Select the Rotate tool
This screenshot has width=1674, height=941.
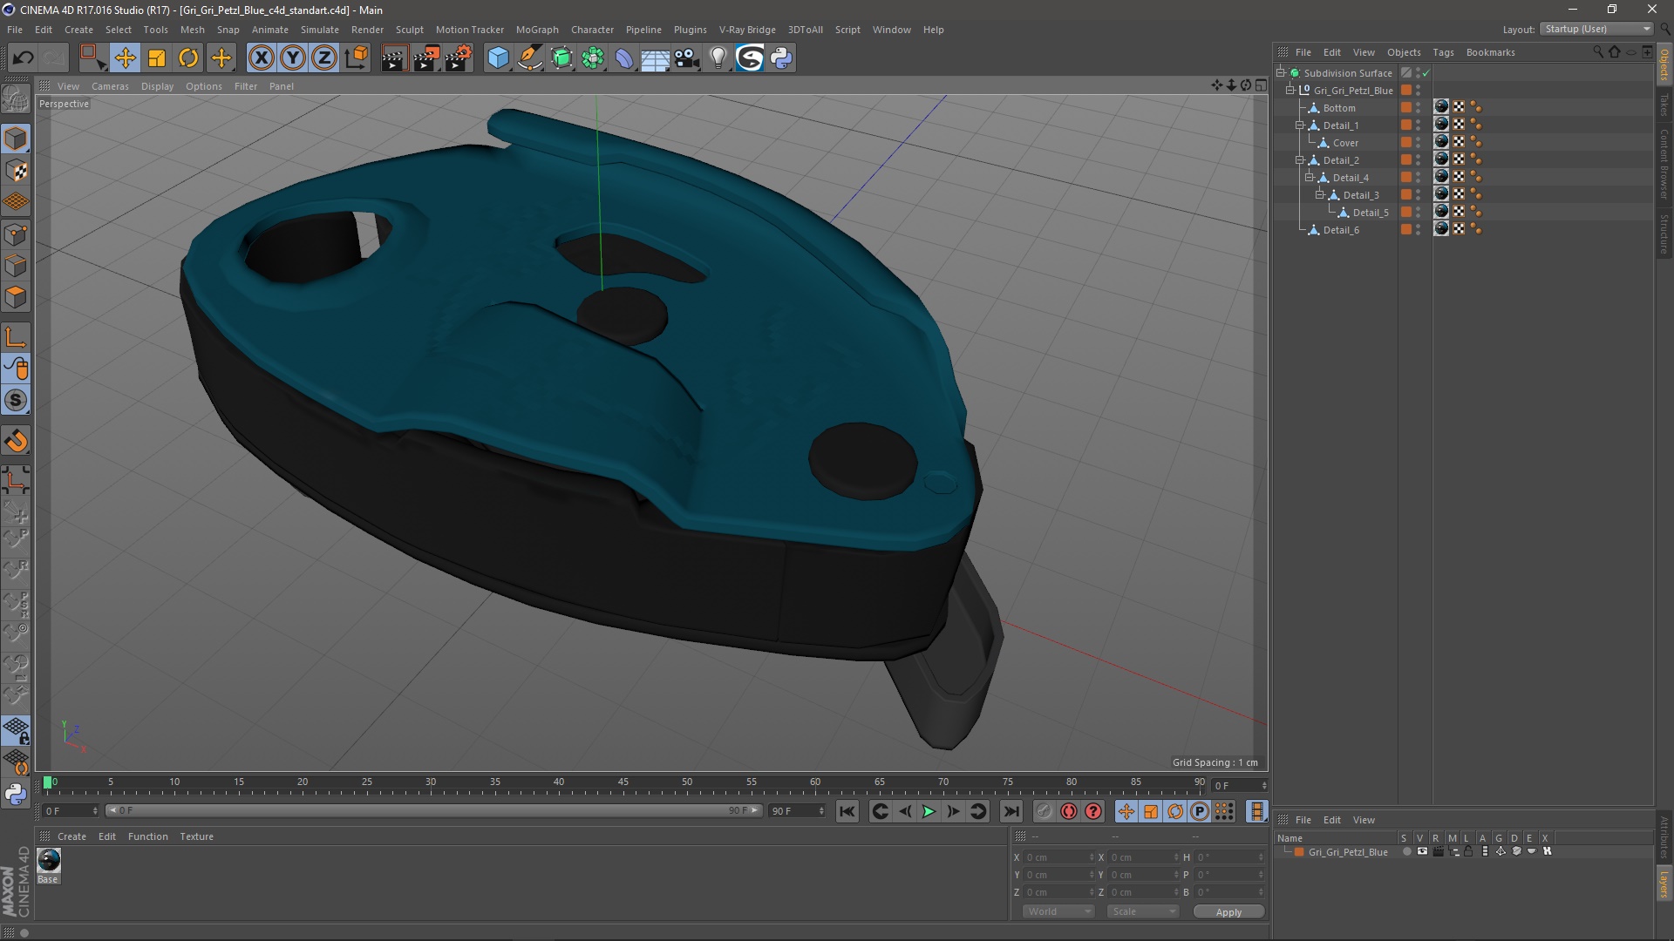point(188,58)
